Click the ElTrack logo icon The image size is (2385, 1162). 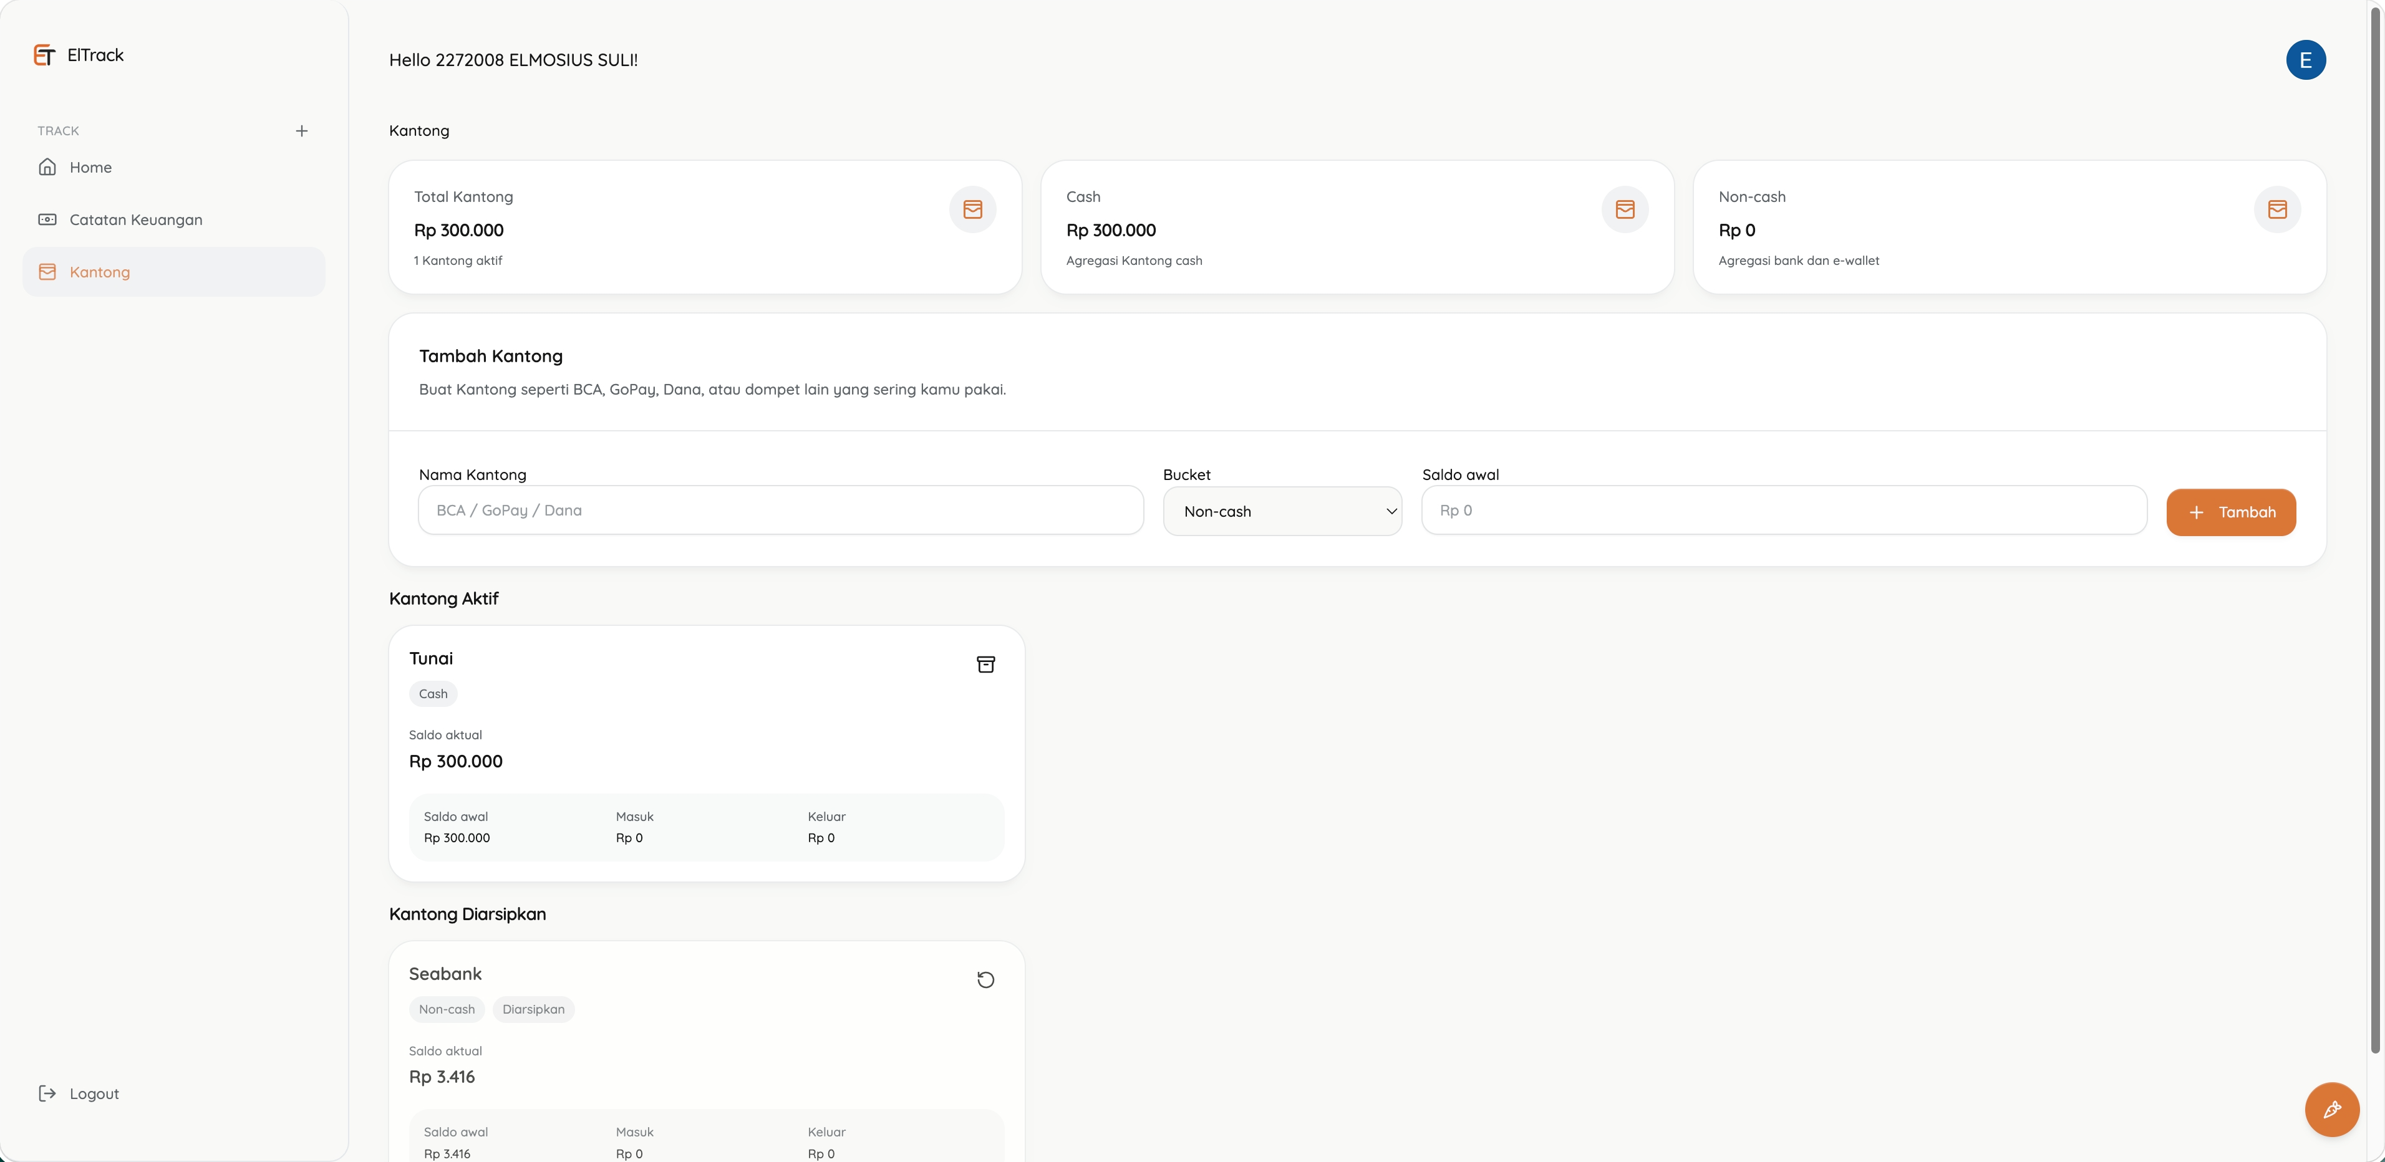coord(44,55)
